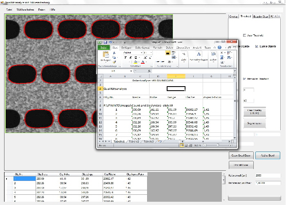Click the fill down icon in Bearbeiten group
286x205 pixels.
(221, 58)
